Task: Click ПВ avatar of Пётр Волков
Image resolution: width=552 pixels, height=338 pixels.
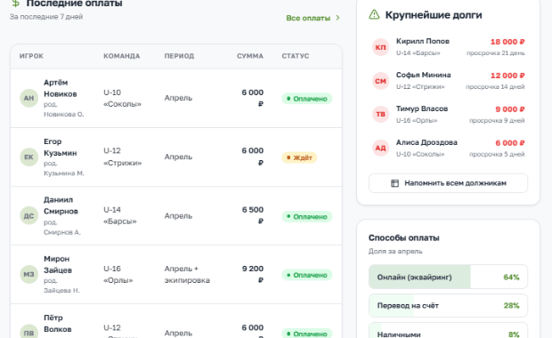Action: coord(28,331)
